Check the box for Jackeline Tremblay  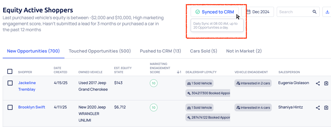pos(10,83)
